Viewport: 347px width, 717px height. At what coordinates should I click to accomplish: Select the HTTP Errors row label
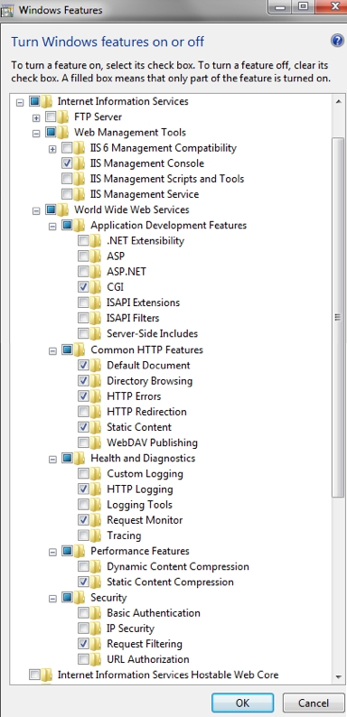[134, 396]
